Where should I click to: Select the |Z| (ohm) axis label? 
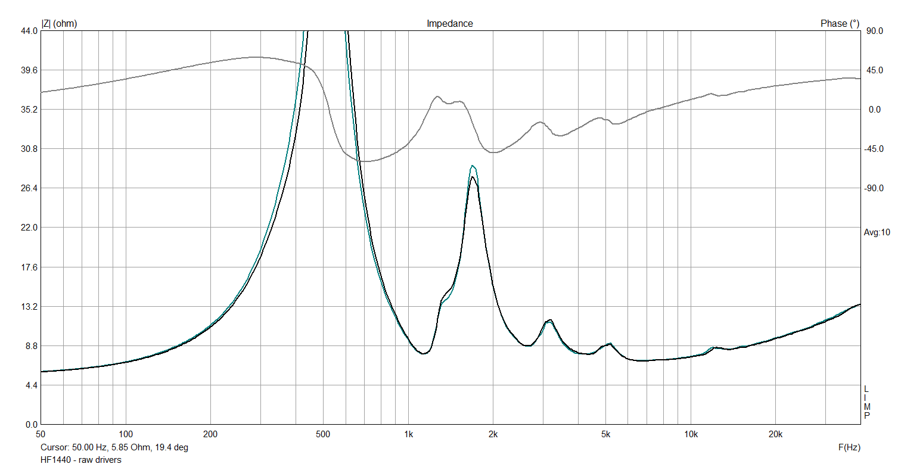click(59, 24)
